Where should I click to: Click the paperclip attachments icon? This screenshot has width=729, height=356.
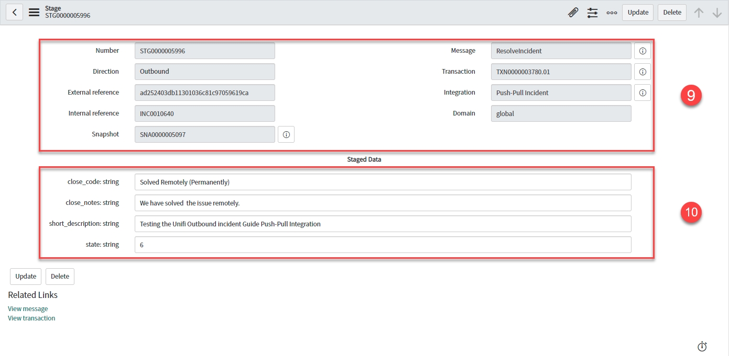[x=573, y=13]
